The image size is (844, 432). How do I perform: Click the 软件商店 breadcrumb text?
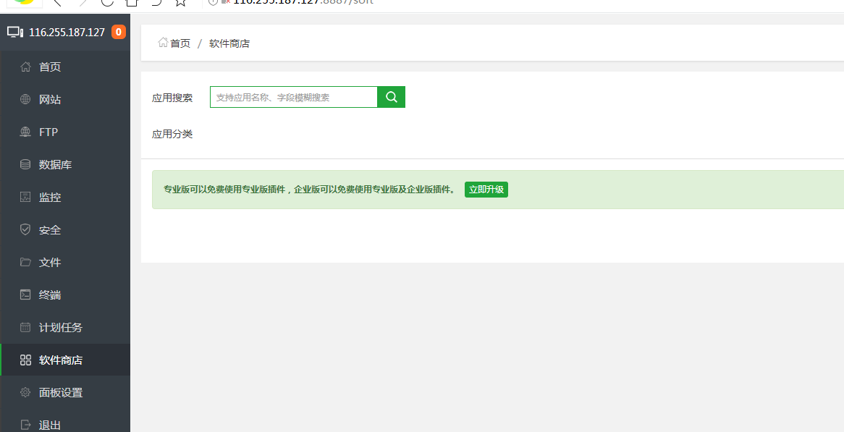click(229, 43)
